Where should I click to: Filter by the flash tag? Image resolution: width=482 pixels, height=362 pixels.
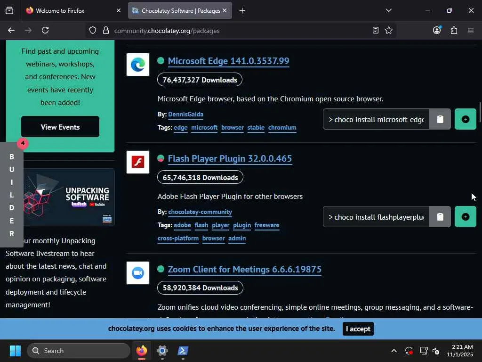coord(201,225)
